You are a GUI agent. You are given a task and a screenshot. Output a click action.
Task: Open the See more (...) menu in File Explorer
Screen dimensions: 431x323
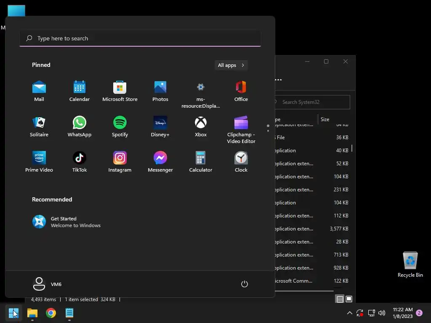278,79
